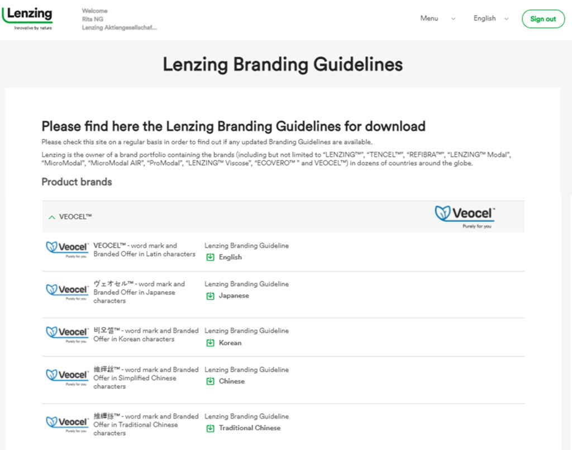
Task: Click the Veocel logo in the Japanese characters row
Action: point(67,292)
